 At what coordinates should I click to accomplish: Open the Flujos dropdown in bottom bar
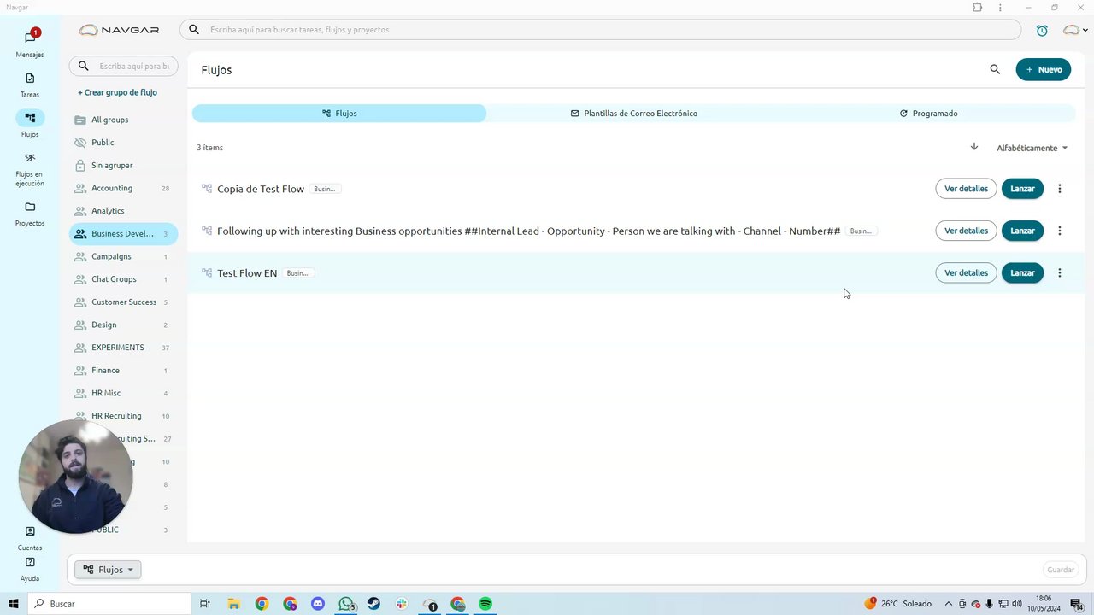click(108, 570)
